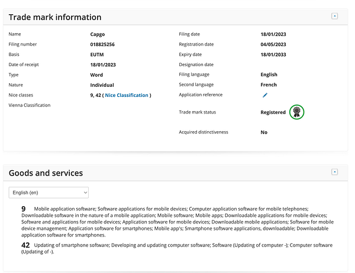The width and height of the screenshot is (355, 273).
Task: Click the Application reference pencil icon
Action: tap(265, 95)
